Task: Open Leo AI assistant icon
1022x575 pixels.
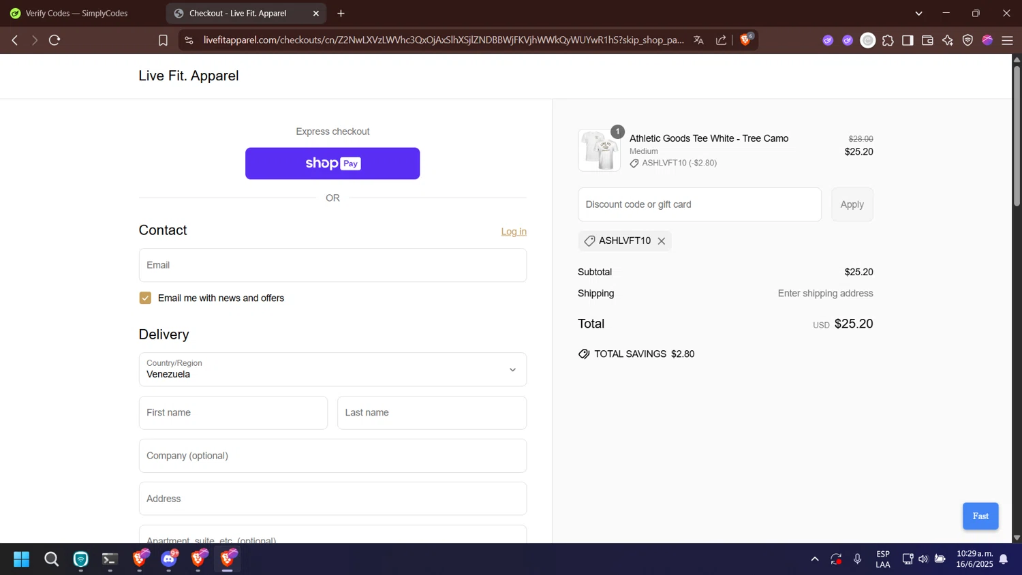Action: pyautogui.click(x=948, y=40)
